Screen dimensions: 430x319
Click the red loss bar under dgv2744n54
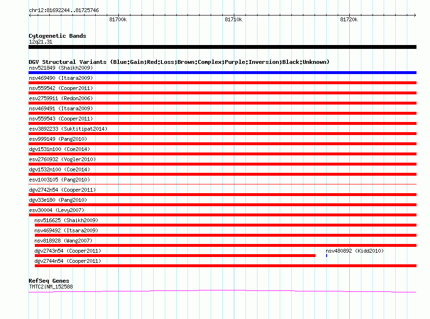(226, 266)
